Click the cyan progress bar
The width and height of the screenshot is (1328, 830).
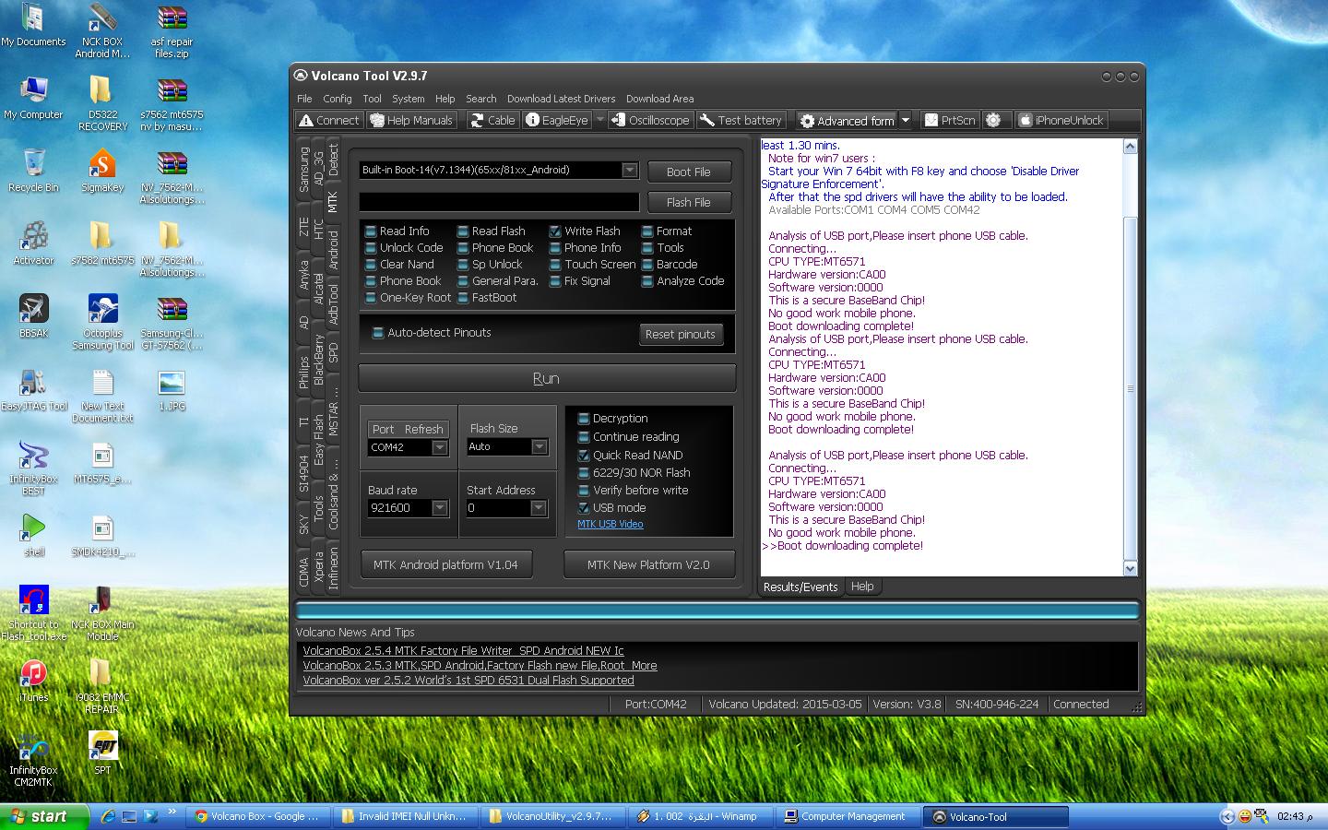[717, 611]
